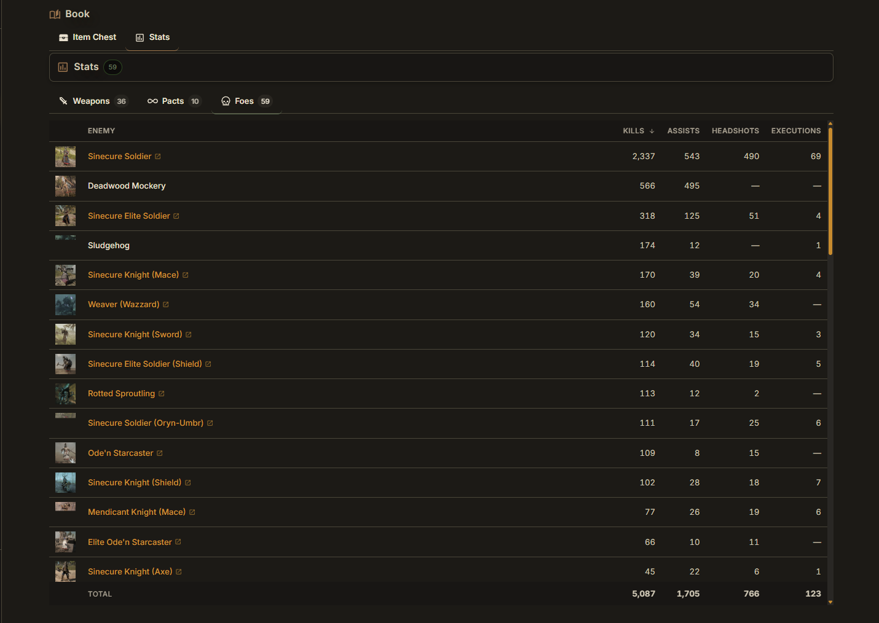Sort by the Executions column header

coord(796,131)
